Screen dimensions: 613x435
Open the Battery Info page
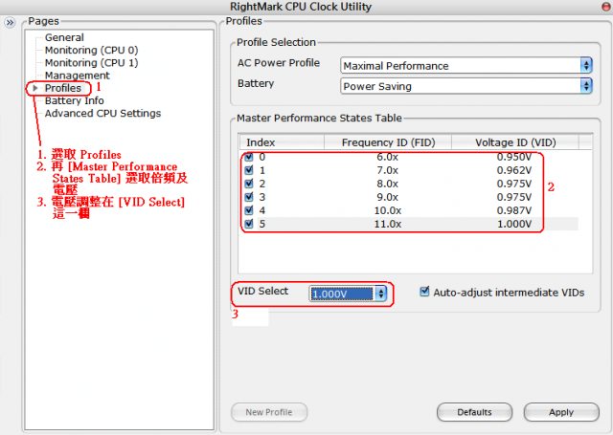(x=75, y=100)
